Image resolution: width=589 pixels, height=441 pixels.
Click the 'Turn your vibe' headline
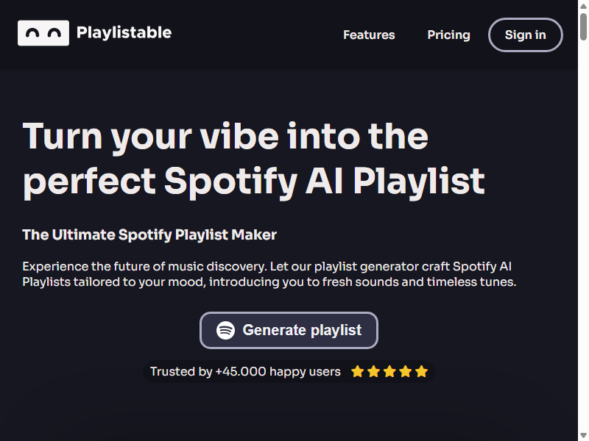253,159
